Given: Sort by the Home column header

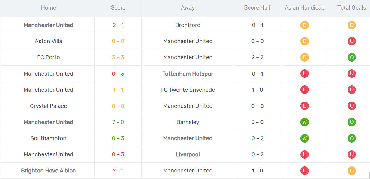Looking at the screenshot, I should pyautogui.click(x=49, y=8).
